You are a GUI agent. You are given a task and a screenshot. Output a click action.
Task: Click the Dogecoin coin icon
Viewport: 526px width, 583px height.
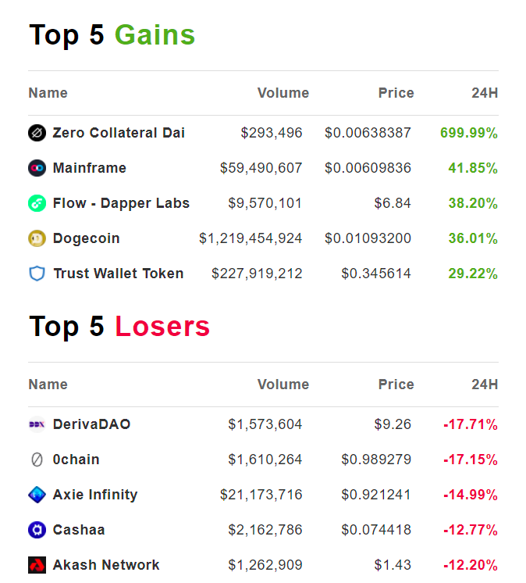click(37, 238)
